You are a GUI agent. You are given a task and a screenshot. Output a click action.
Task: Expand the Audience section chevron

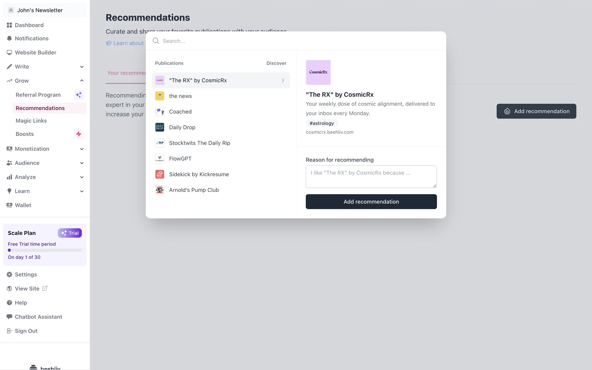82,163
